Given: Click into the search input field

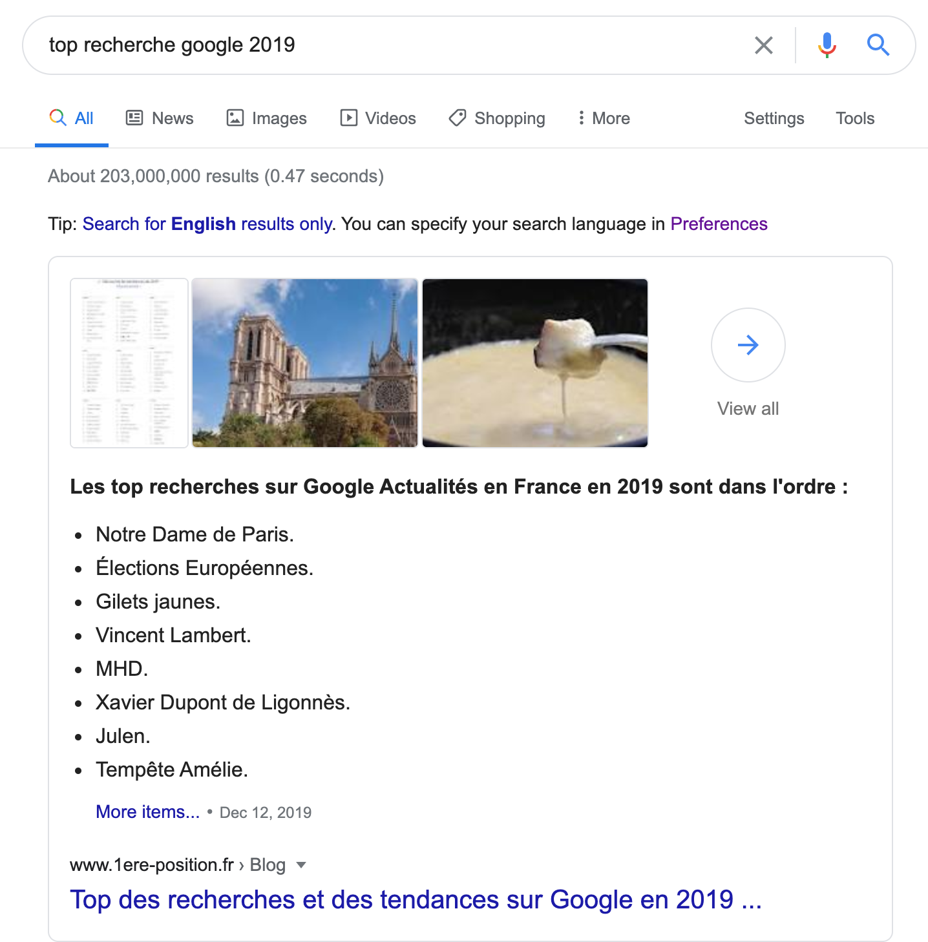Looking at the screenshot, I should click(388, 45).
